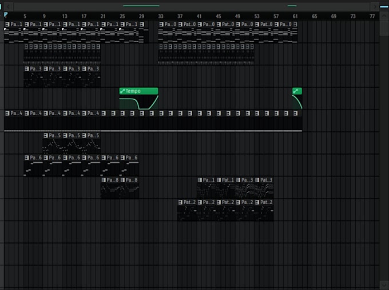
Task: Select the Pa..2 clip title at bar 41
Action: pyautogui.click(x=209, y=202)
